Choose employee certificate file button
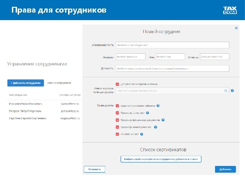245x184 pixels. point(161,159)
